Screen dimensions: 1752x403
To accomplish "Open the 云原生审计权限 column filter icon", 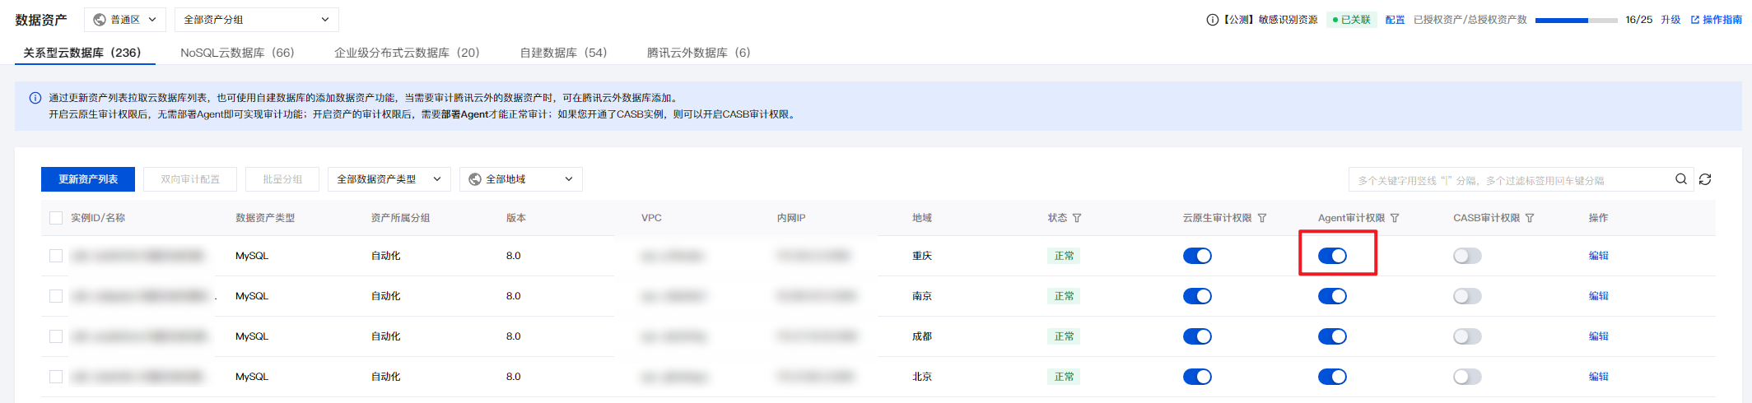I will 1262,218.
